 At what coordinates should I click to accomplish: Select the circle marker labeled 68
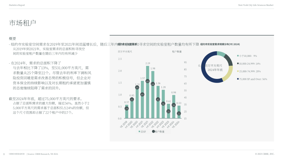(147, 81)
